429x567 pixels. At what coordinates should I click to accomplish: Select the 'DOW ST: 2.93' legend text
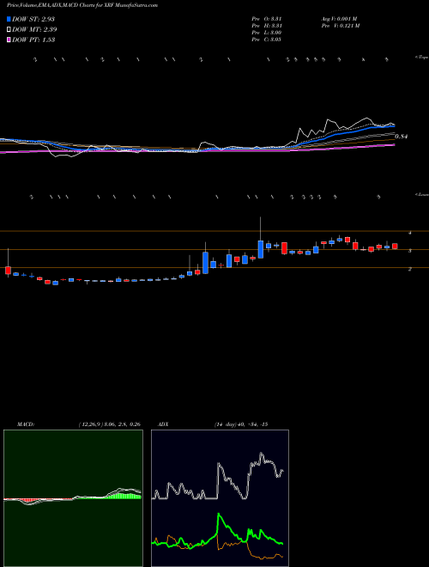point(33,19)
